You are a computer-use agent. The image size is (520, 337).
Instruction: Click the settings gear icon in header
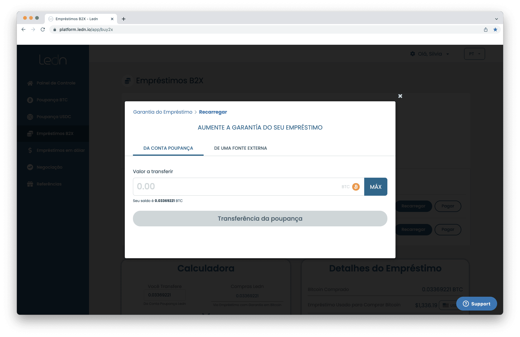pos(413,54)
